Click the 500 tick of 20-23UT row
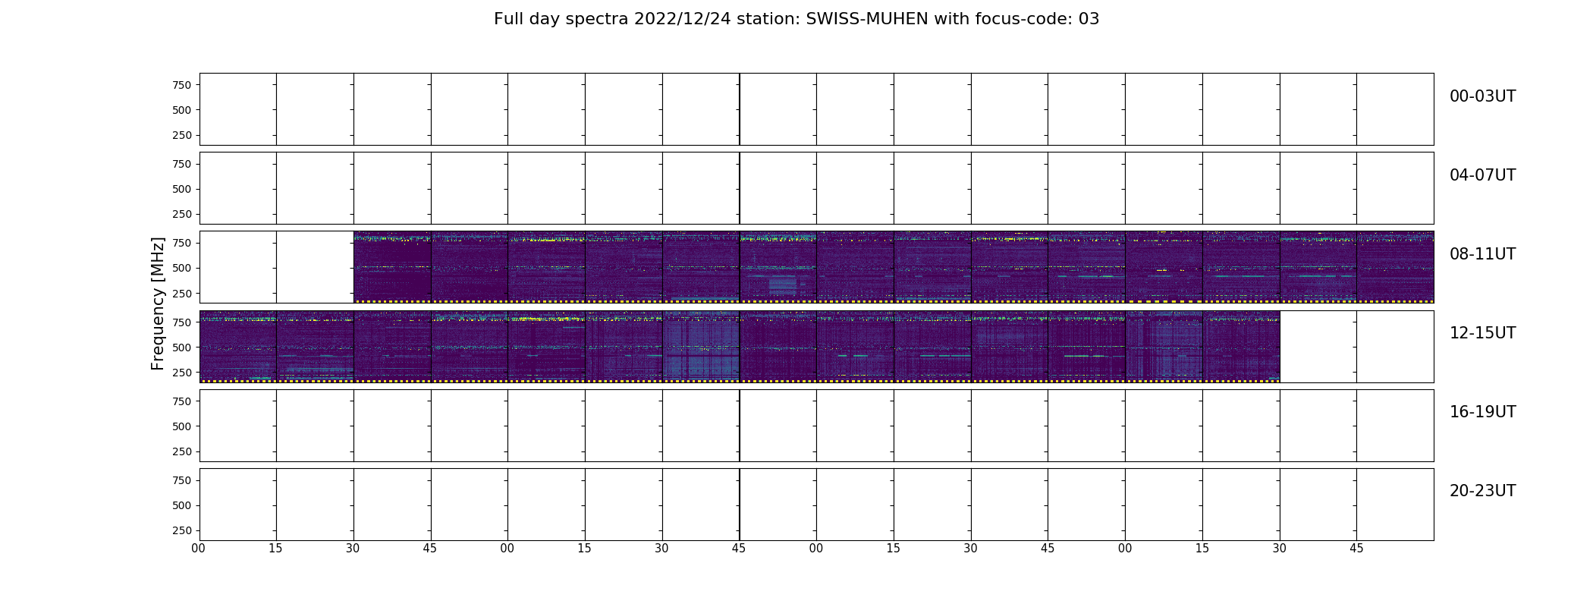Image resolution: width=1593 pixels, height=607 pixels. 182,505
